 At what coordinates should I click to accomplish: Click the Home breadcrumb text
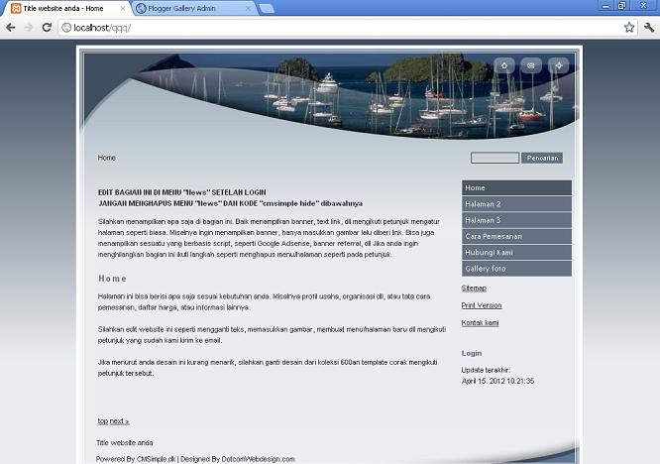point(106,158)
